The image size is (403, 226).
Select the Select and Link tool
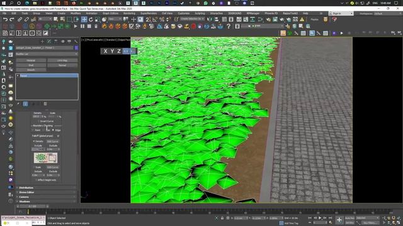(x=20, y=19)
